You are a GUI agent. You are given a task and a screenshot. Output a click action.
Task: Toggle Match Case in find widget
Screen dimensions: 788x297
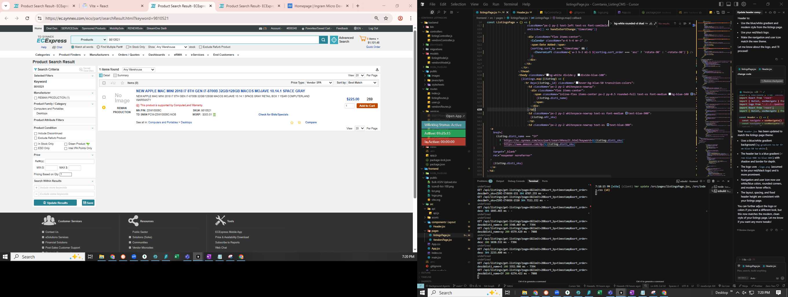click(x=646, y=23)
